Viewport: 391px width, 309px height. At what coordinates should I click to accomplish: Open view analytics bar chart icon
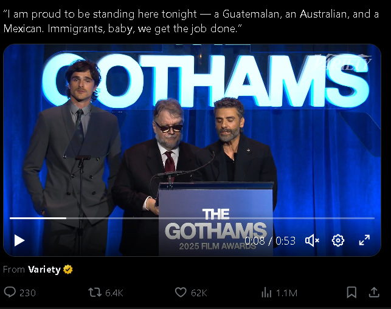tap(266, 293)
